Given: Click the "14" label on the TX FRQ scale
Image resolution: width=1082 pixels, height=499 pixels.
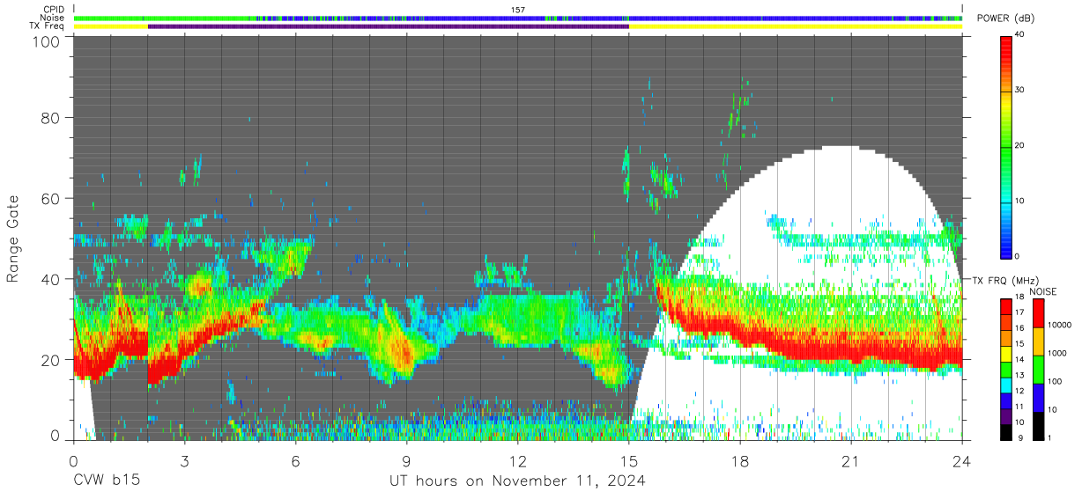Looking at the screenshot, I should (x=1021, y=359).
